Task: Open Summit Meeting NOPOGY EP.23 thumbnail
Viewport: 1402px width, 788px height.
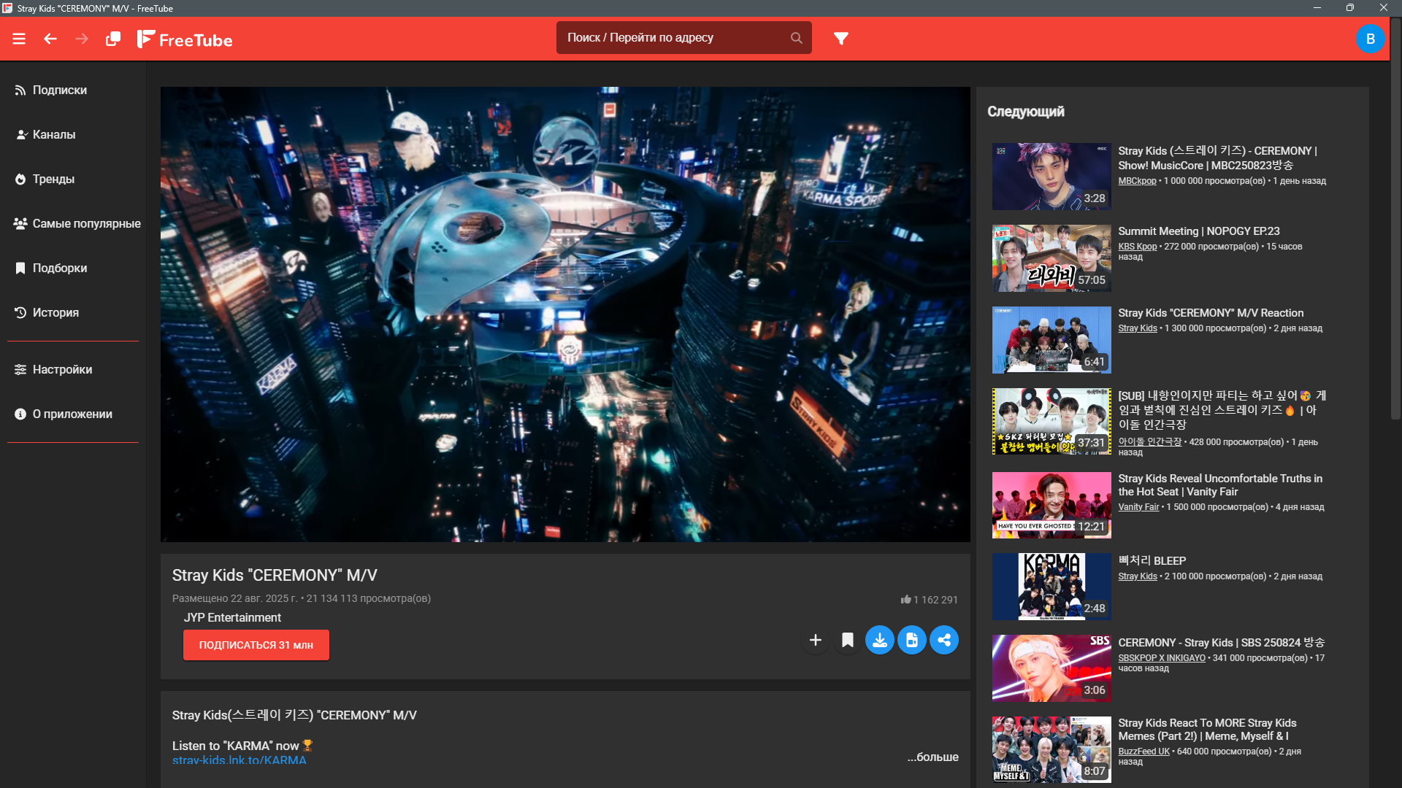Action: [1051, 258]
